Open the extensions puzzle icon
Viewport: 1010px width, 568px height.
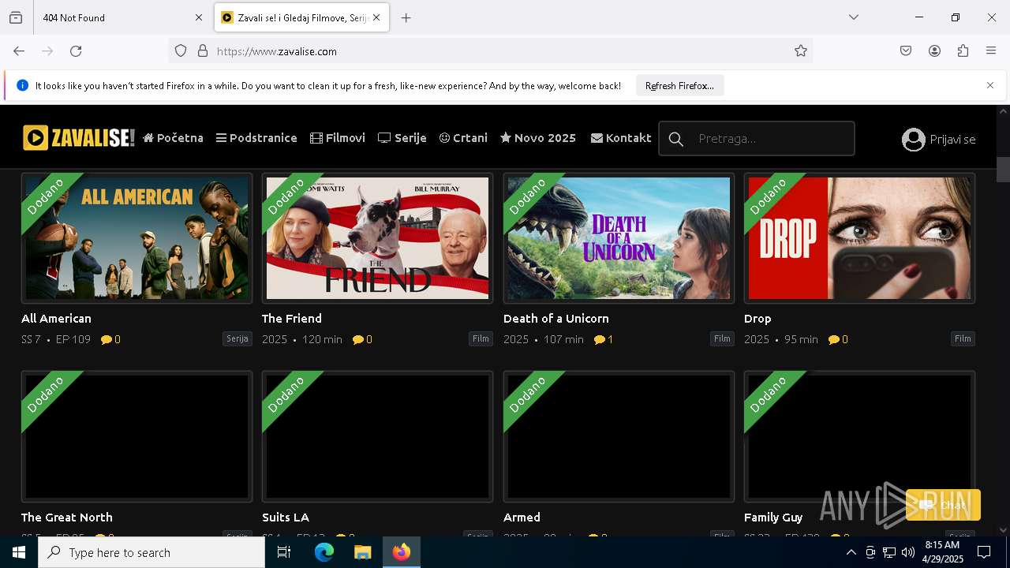pyautogui.click(x=963, y=51)
